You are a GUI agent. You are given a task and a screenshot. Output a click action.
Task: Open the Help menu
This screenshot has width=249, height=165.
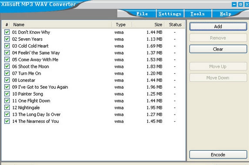coord(226,14)
